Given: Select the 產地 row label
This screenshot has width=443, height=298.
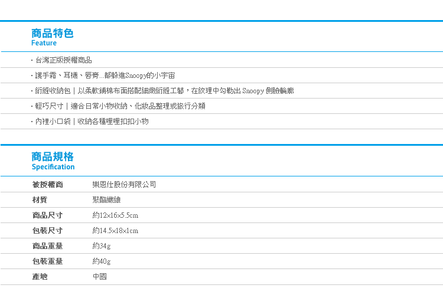Looking at the screenshot, I should point(40,277).
